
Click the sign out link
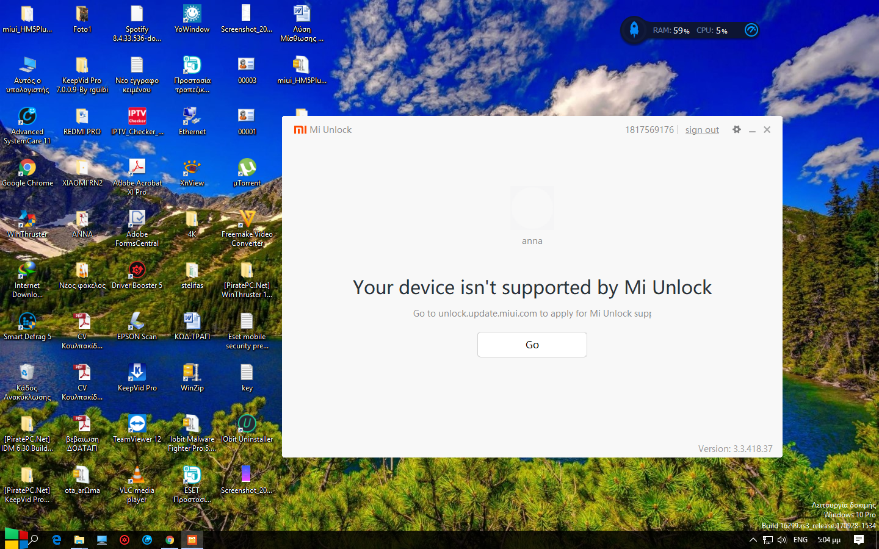pos(702,130)
